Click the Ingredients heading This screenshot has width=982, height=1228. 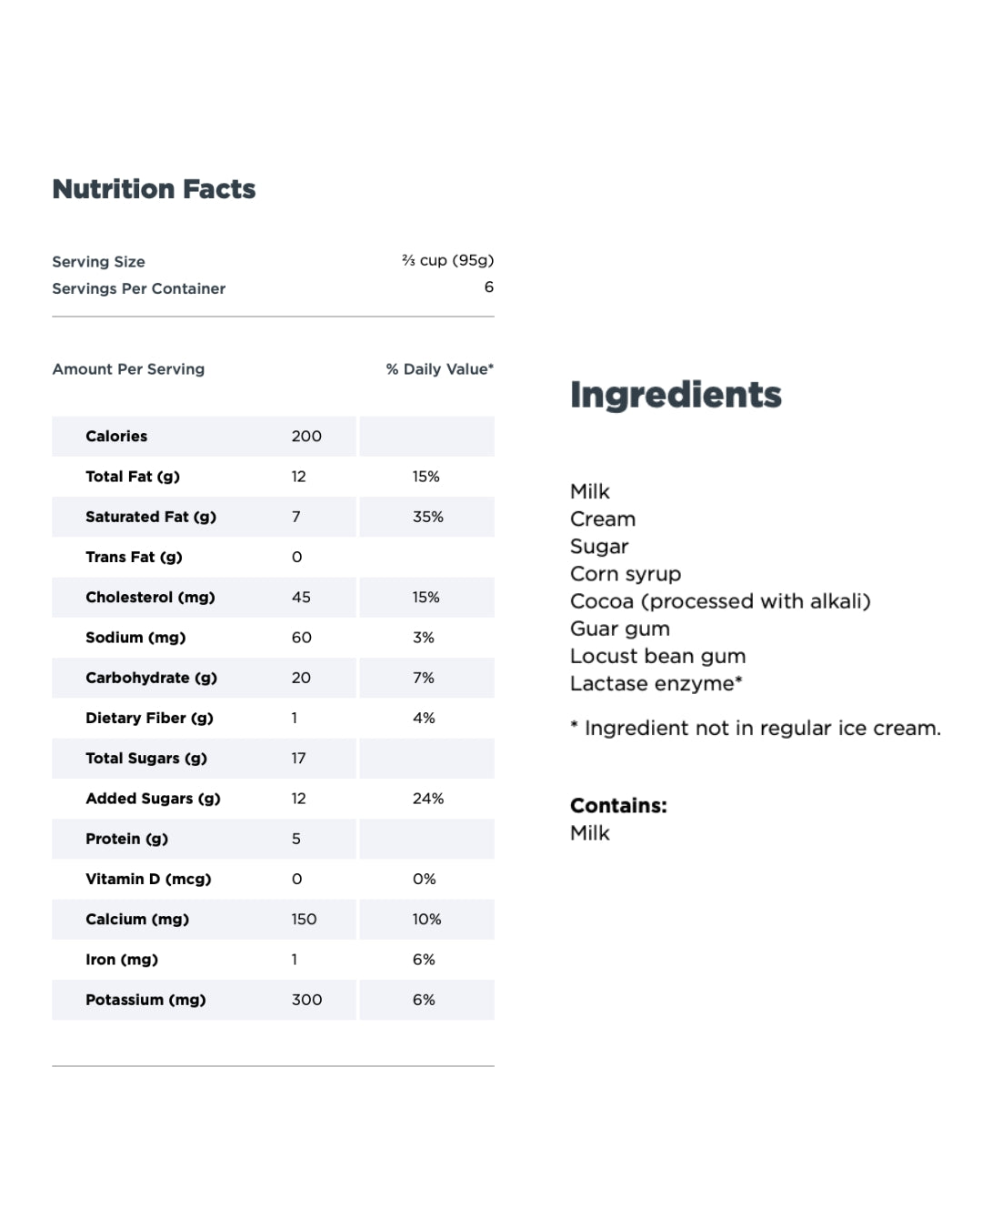676,395
